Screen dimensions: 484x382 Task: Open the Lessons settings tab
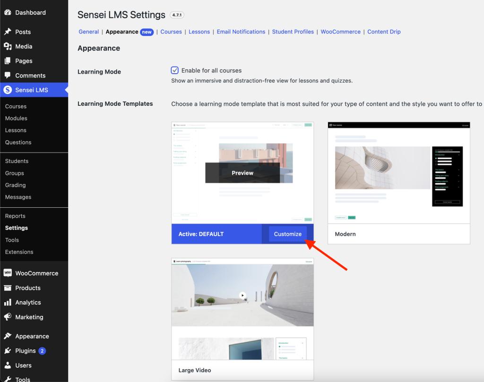pyautogui.click(x=199, y=32)
